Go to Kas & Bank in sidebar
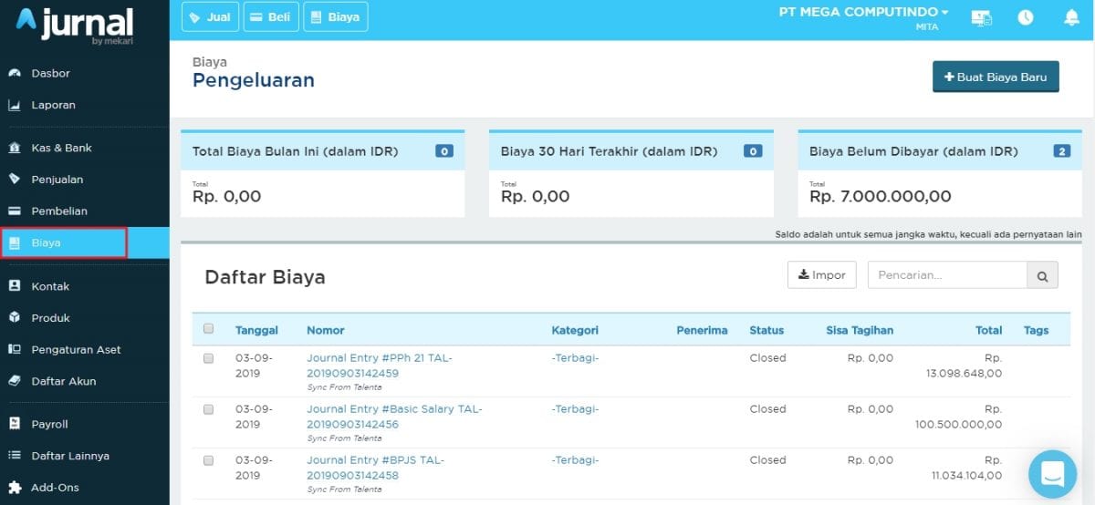This screenshot has width=1095, height=505. coord(61,148)
